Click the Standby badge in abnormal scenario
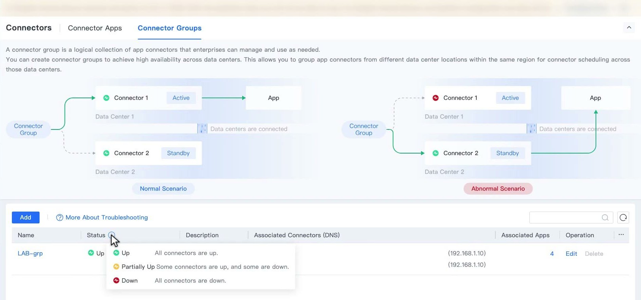Viewport: 641px width, 300px height. tap(508, 153)
